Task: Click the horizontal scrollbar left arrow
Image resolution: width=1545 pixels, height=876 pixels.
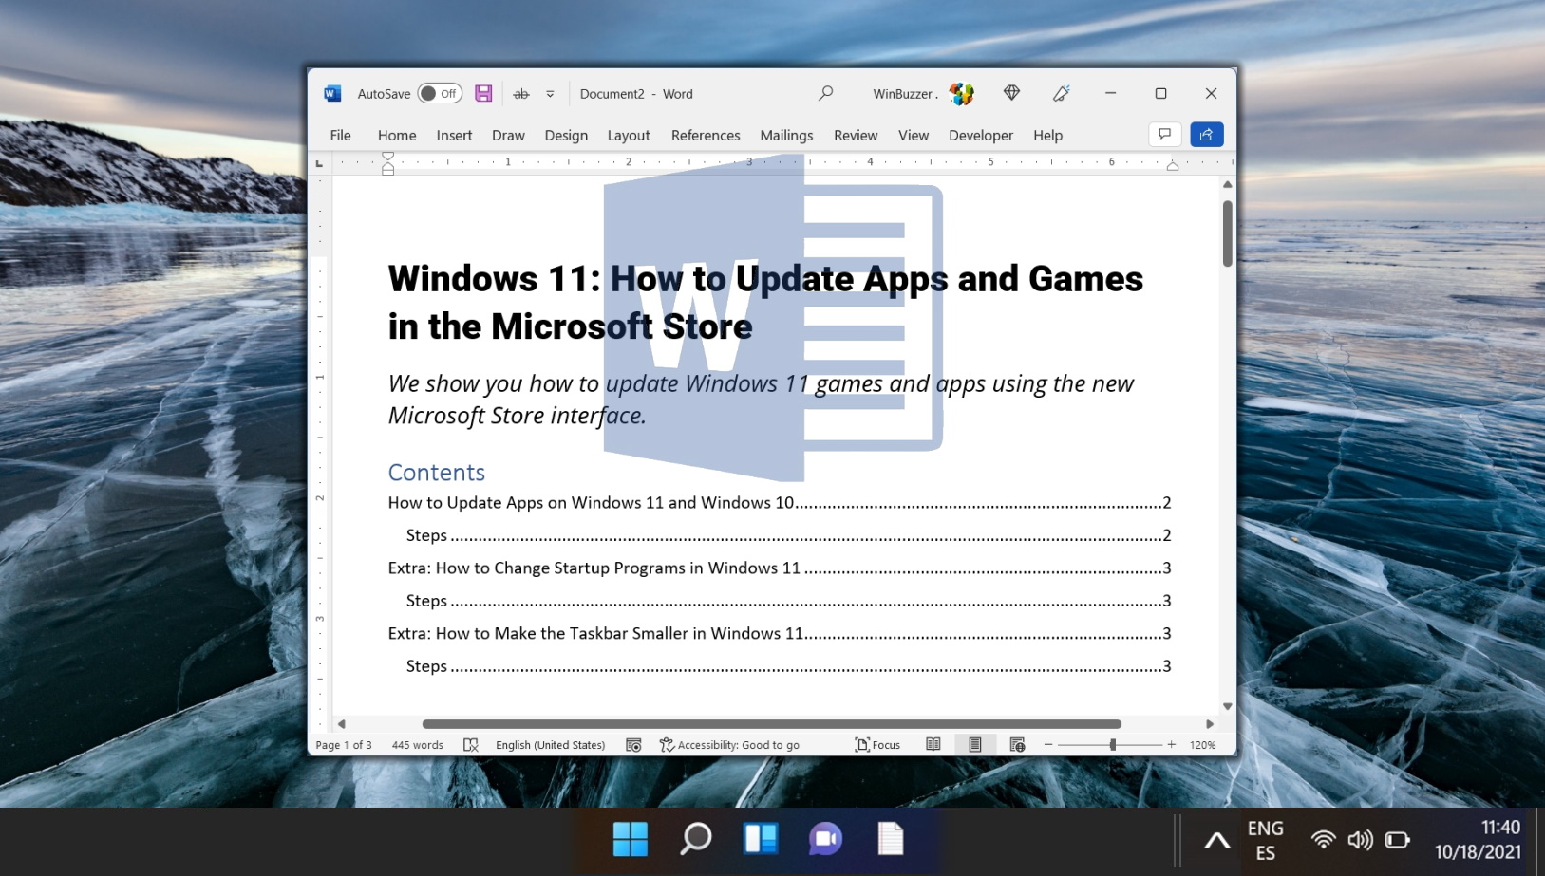Action: tap(341, 724)
